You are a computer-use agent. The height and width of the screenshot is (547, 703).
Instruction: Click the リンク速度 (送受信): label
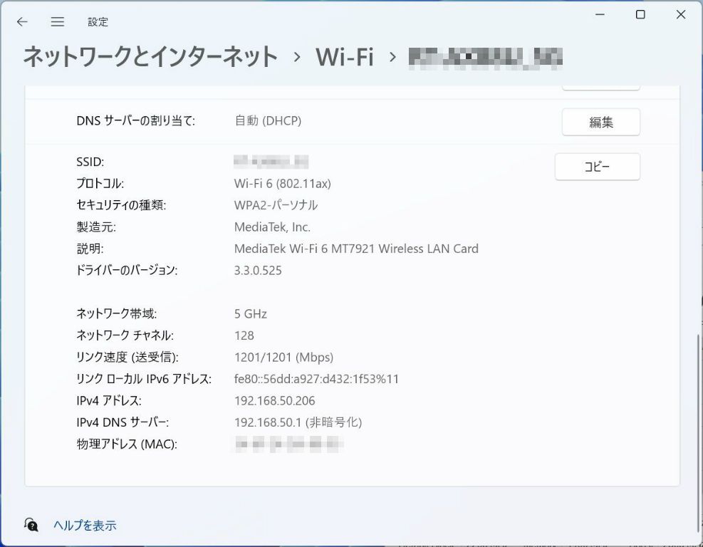click(x=127, y=358)
